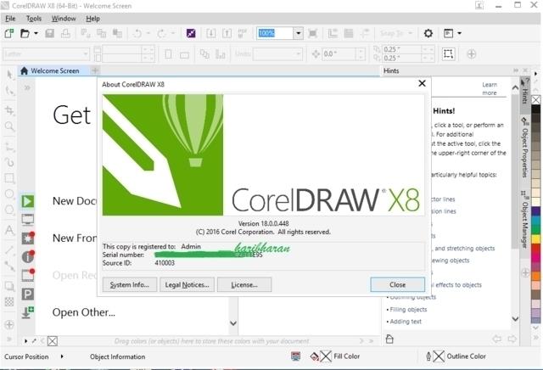Click the Adding text hint topic
This screenshot has width=543, height=370.
(406, 322)
